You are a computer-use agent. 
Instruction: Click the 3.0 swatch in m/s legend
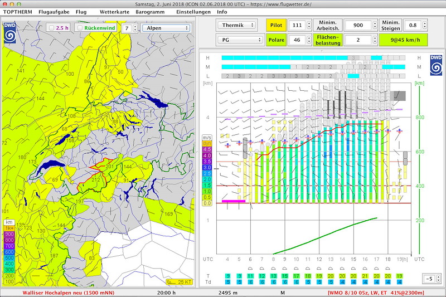(x=207, y=167)
